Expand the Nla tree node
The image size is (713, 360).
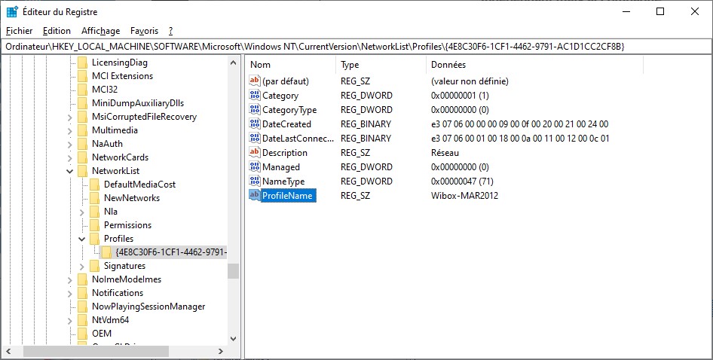point(82,212)
